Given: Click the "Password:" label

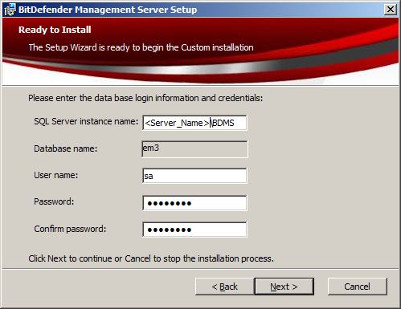Looking at the screenshot, I should [54, 201].
